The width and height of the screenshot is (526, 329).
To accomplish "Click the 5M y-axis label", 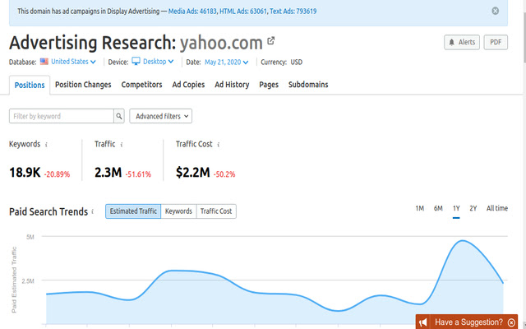I will click(x=30, y=237).
